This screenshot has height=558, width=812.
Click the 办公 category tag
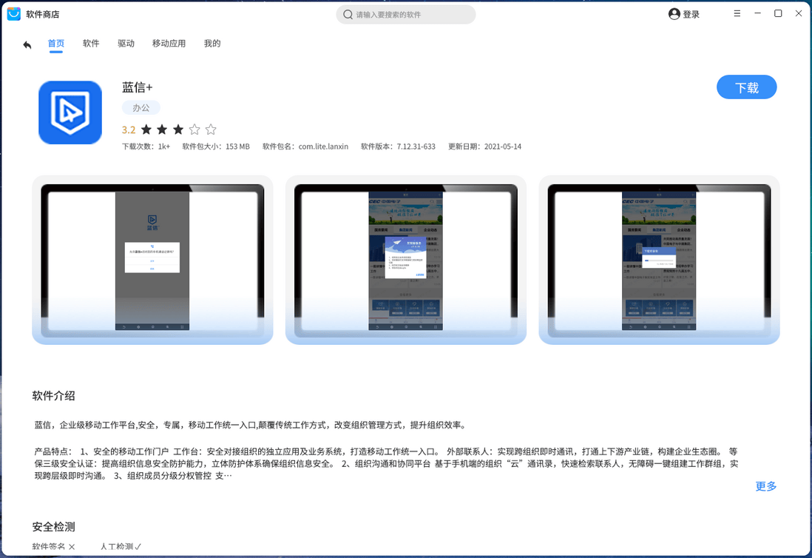[x=141, y=107]
